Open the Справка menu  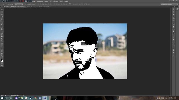pyautogui.click(x=66, y=1)
